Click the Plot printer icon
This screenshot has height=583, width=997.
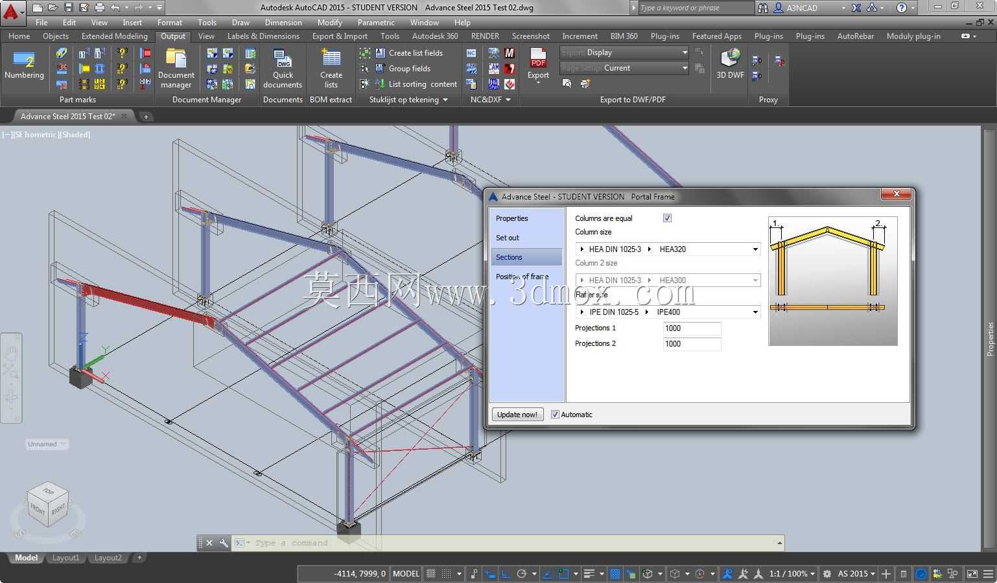pos(100,8)
